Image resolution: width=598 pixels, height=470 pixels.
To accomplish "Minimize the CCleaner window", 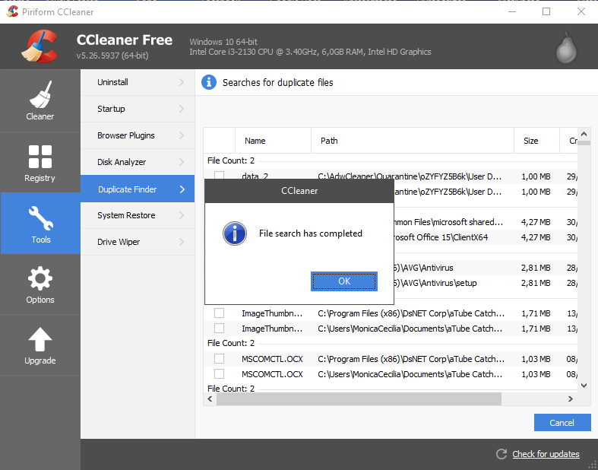I will click(512, 11).
